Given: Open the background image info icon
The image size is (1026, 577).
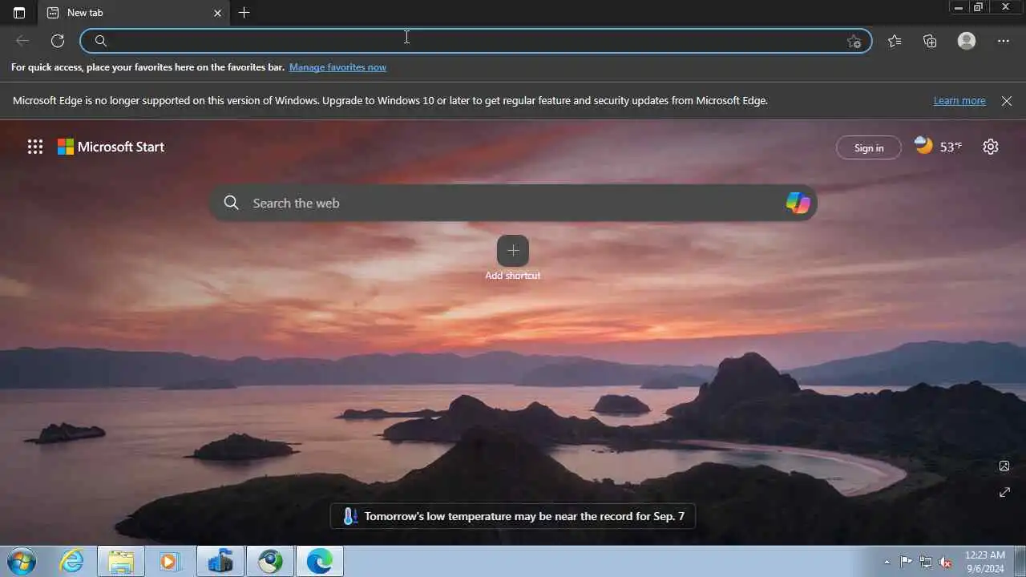Looking at the screenshot, I should coord(1004,466).
